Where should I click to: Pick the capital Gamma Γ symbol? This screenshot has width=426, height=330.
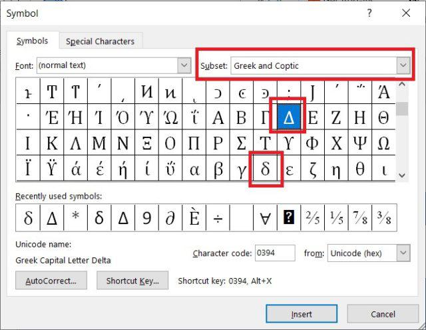point(265,117)
